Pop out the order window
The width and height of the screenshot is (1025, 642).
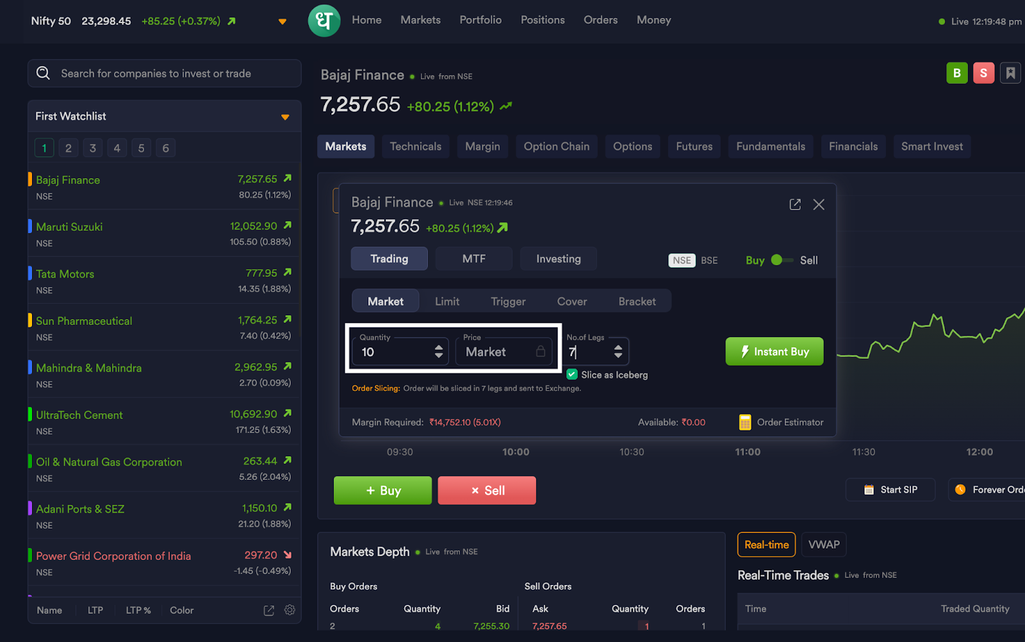tap(795, 204)
